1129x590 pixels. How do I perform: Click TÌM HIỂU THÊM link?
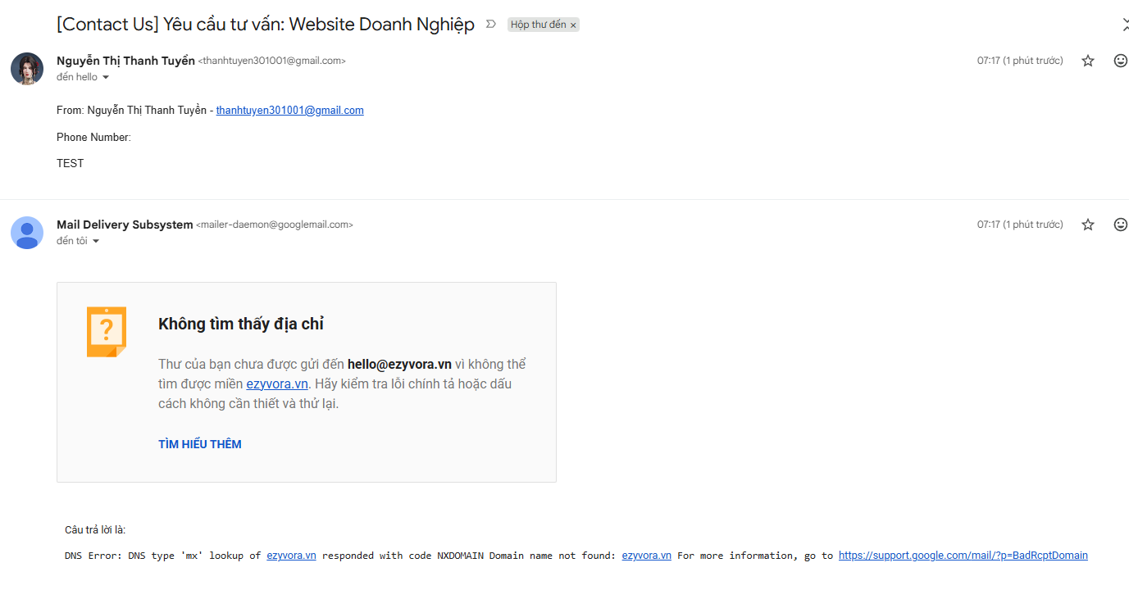click(200, 444)
